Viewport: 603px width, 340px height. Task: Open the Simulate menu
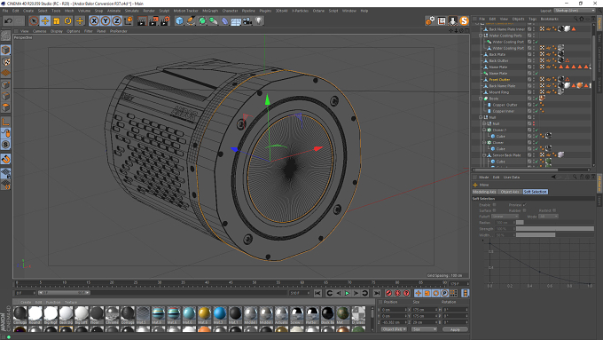[x=131, y=11]
